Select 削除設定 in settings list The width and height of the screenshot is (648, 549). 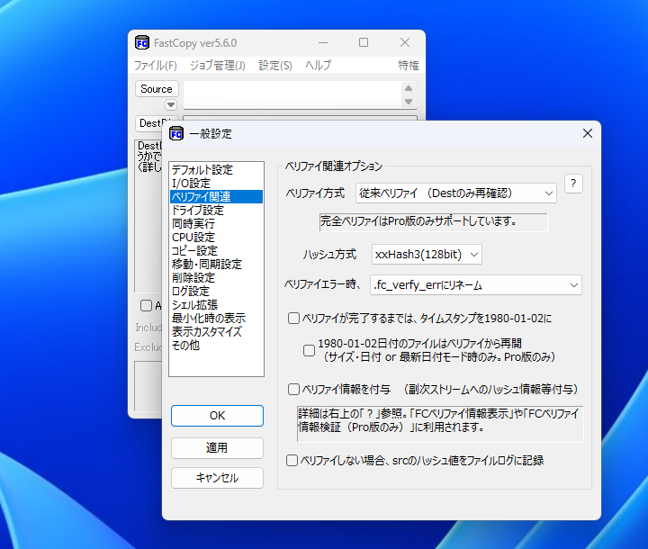coord(216,278)
